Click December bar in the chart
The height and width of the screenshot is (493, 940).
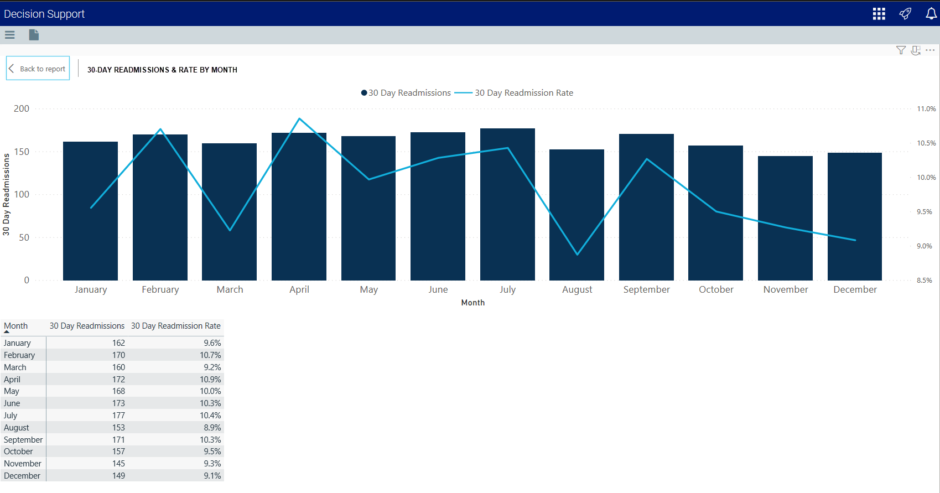pos(854,221)
